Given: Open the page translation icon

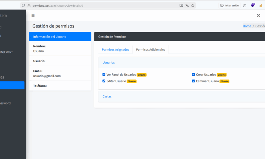Looking at the screenshot, I should point(187,5).
